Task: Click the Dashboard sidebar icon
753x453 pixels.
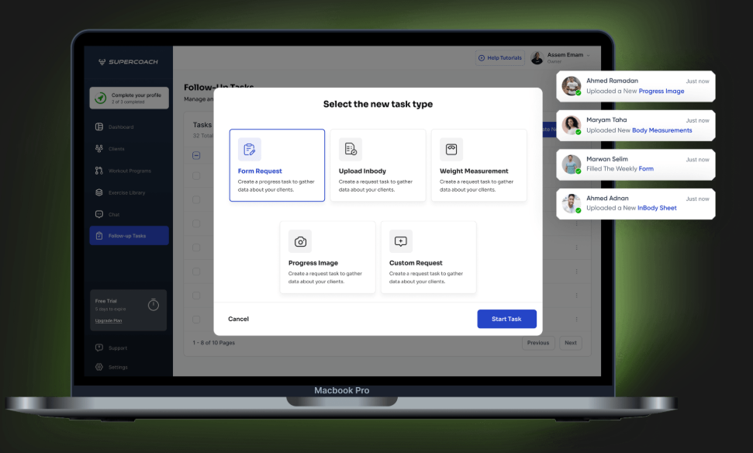Action: 99,126
